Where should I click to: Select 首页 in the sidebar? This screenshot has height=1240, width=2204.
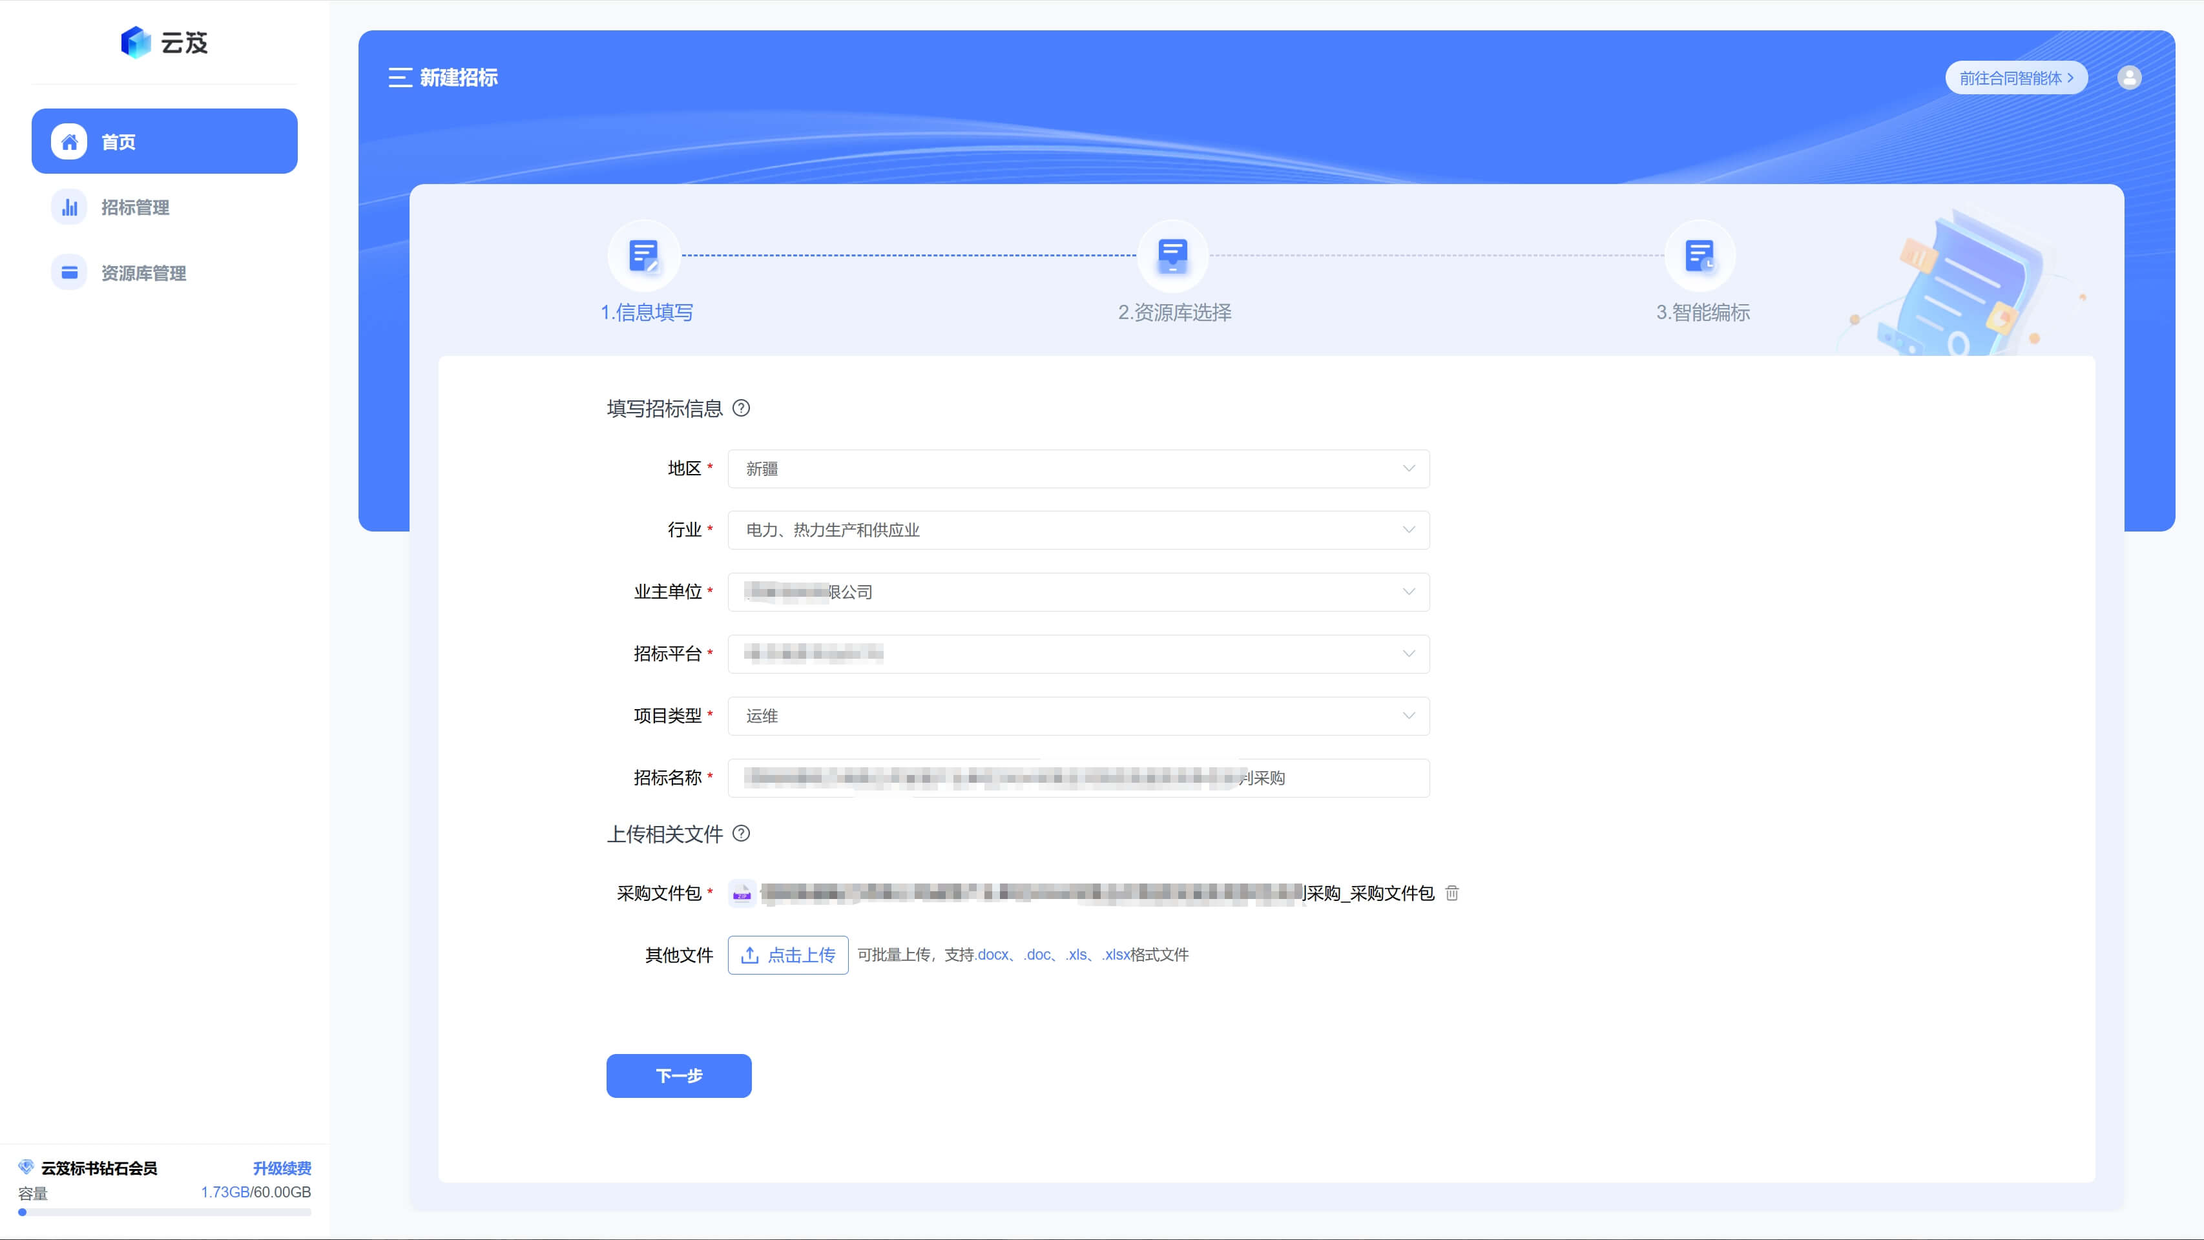(164, 142)
